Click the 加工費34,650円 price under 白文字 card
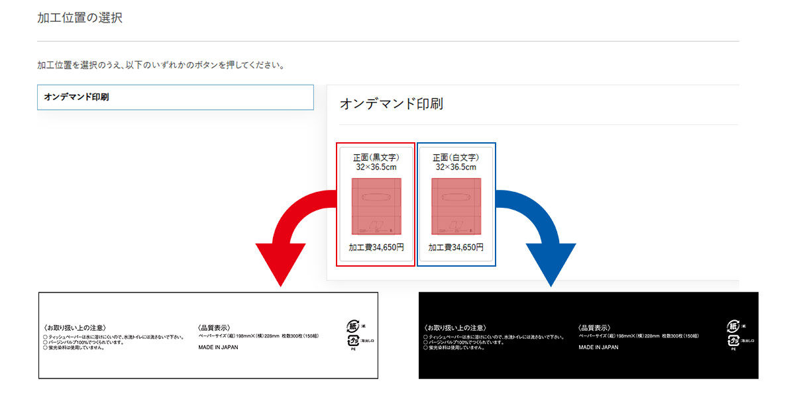The height and width of the screenshot is (397, 795). (456, 247)
